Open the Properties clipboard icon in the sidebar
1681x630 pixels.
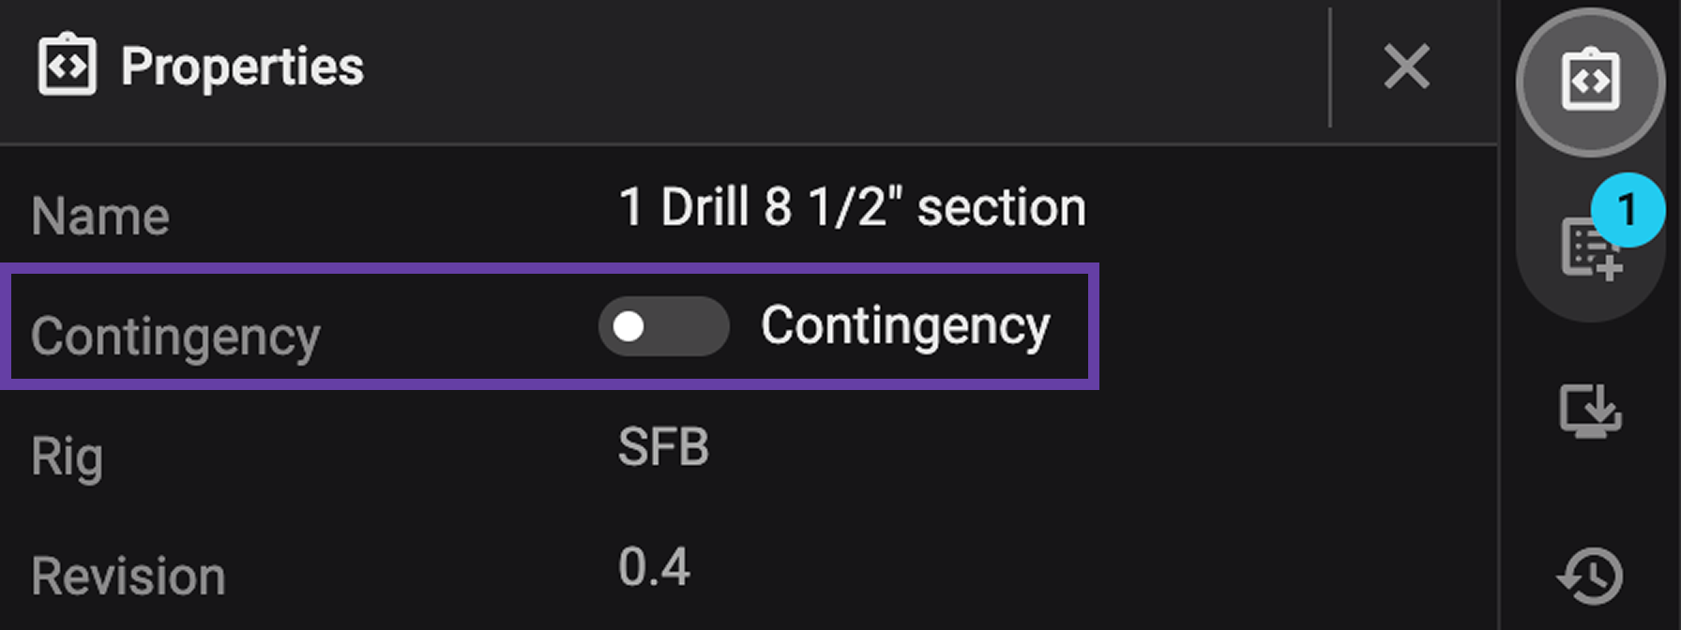point(1592,82)
